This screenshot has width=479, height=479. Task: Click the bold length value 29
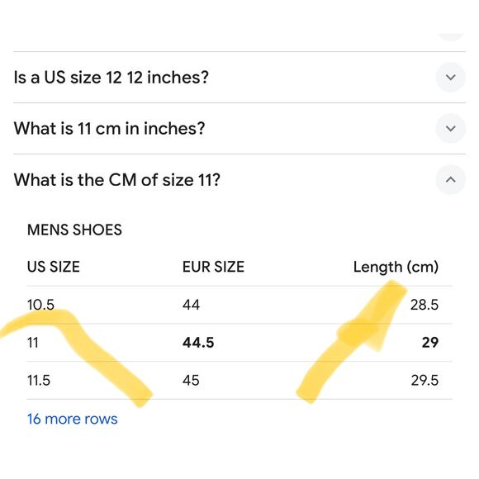(430, 343)
